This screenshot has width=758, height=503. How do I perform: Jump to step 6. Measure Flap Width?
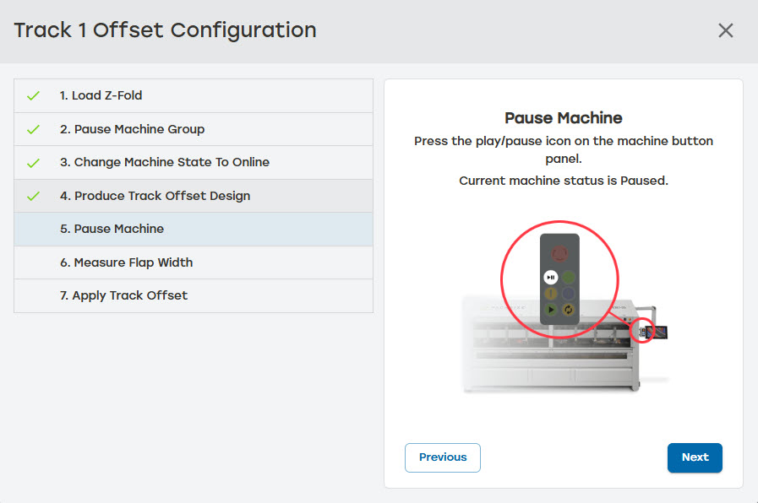tap(126, 262)
